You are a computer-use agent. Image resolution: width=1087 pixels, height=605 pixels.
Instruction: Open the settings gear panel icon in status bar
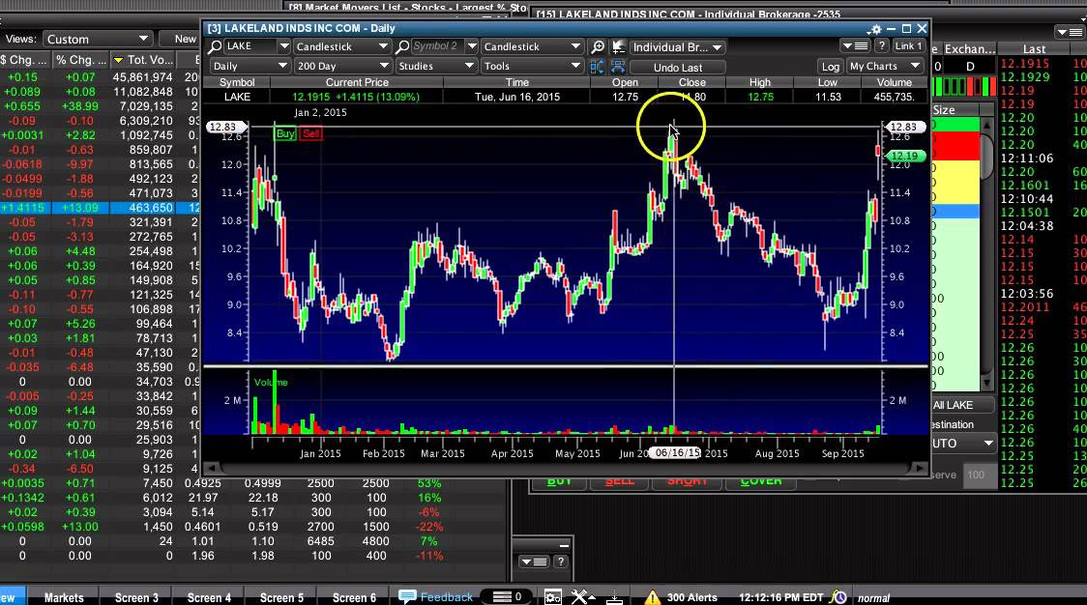tap(552, 596)
